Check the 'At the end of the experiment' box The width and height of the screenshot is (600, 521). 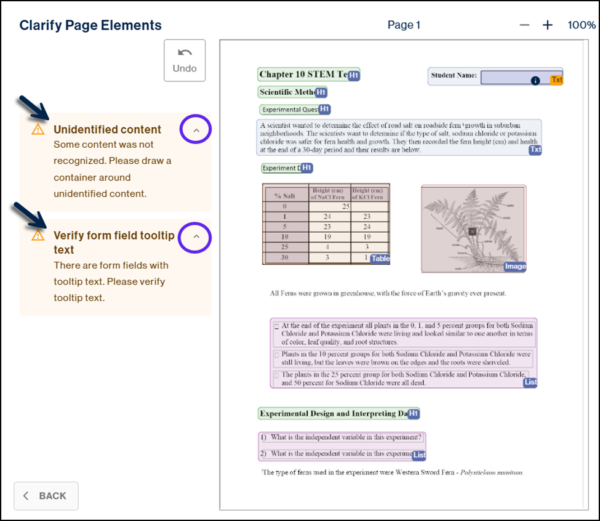[x=277, y=326]
